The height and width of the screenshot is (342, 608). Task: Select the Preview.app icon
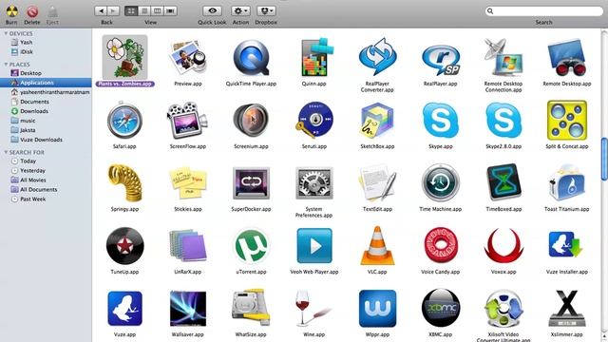coord(188,58)
